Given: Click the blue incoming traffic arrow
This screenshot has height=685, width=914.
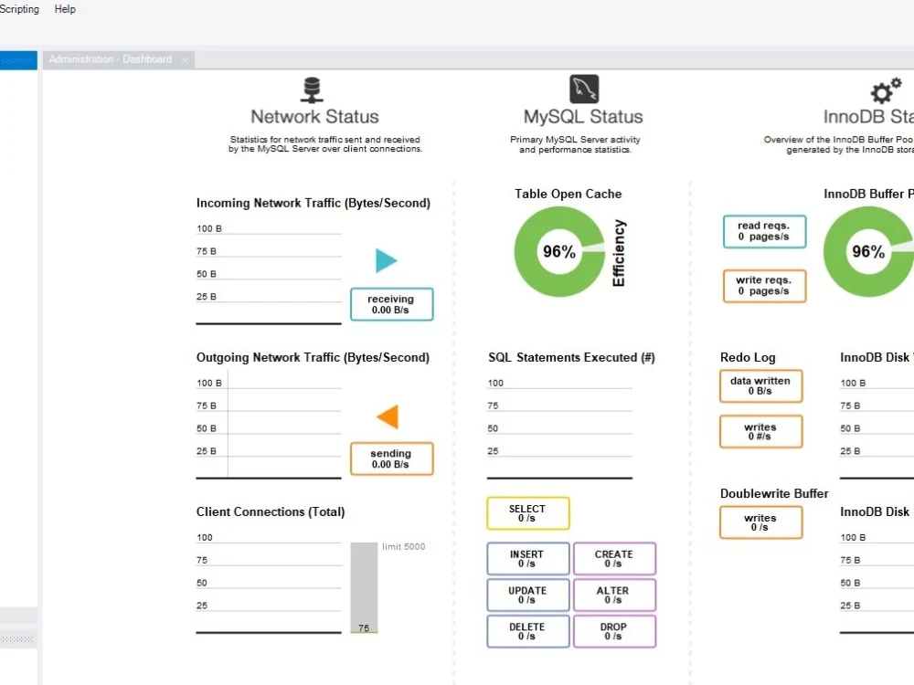Looking at the screenshot, I should [x=386, y=260].
